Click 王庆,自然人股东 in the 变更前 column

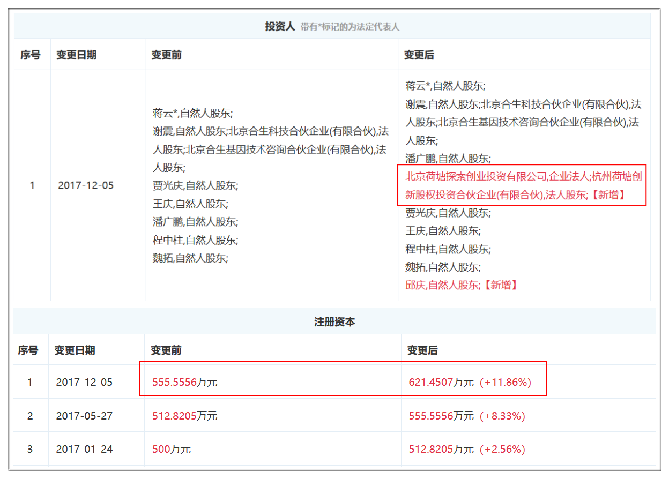point(190,204)
